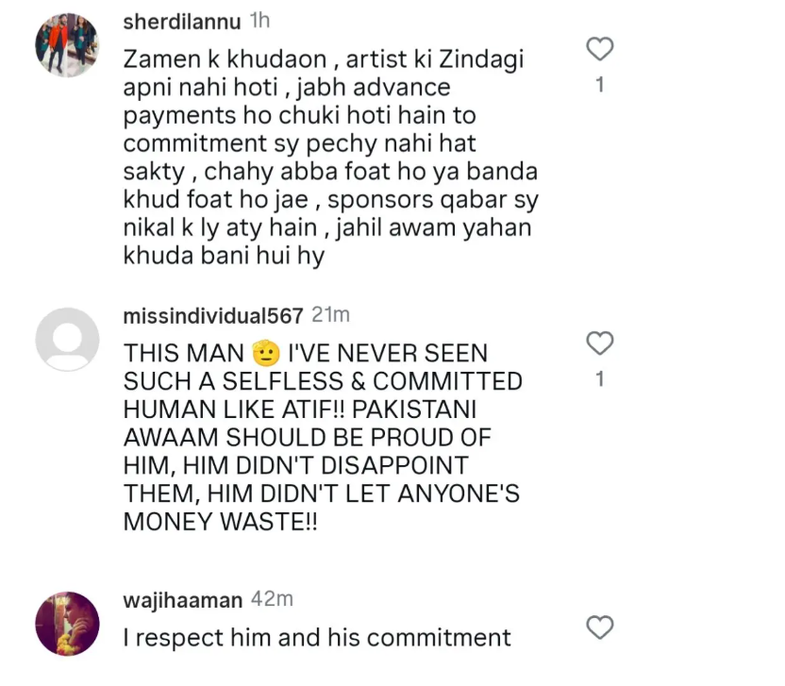Visit wajihaaman's profile by username
The height and width of the screenshot is (686, 785).
[183, 599]
